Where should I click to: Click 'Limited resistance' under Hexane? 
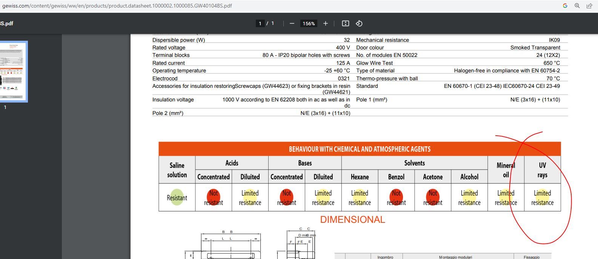coord(360,198)
